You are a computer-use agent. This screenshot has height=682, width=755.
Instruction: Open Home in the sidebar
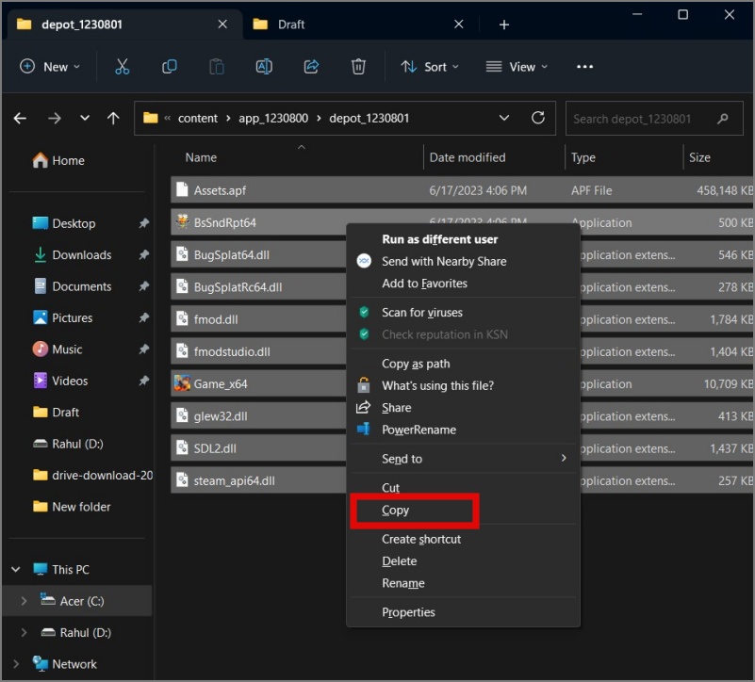point(58,160)
